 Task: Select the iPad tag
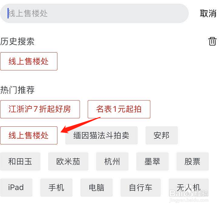tap(16, 188)
